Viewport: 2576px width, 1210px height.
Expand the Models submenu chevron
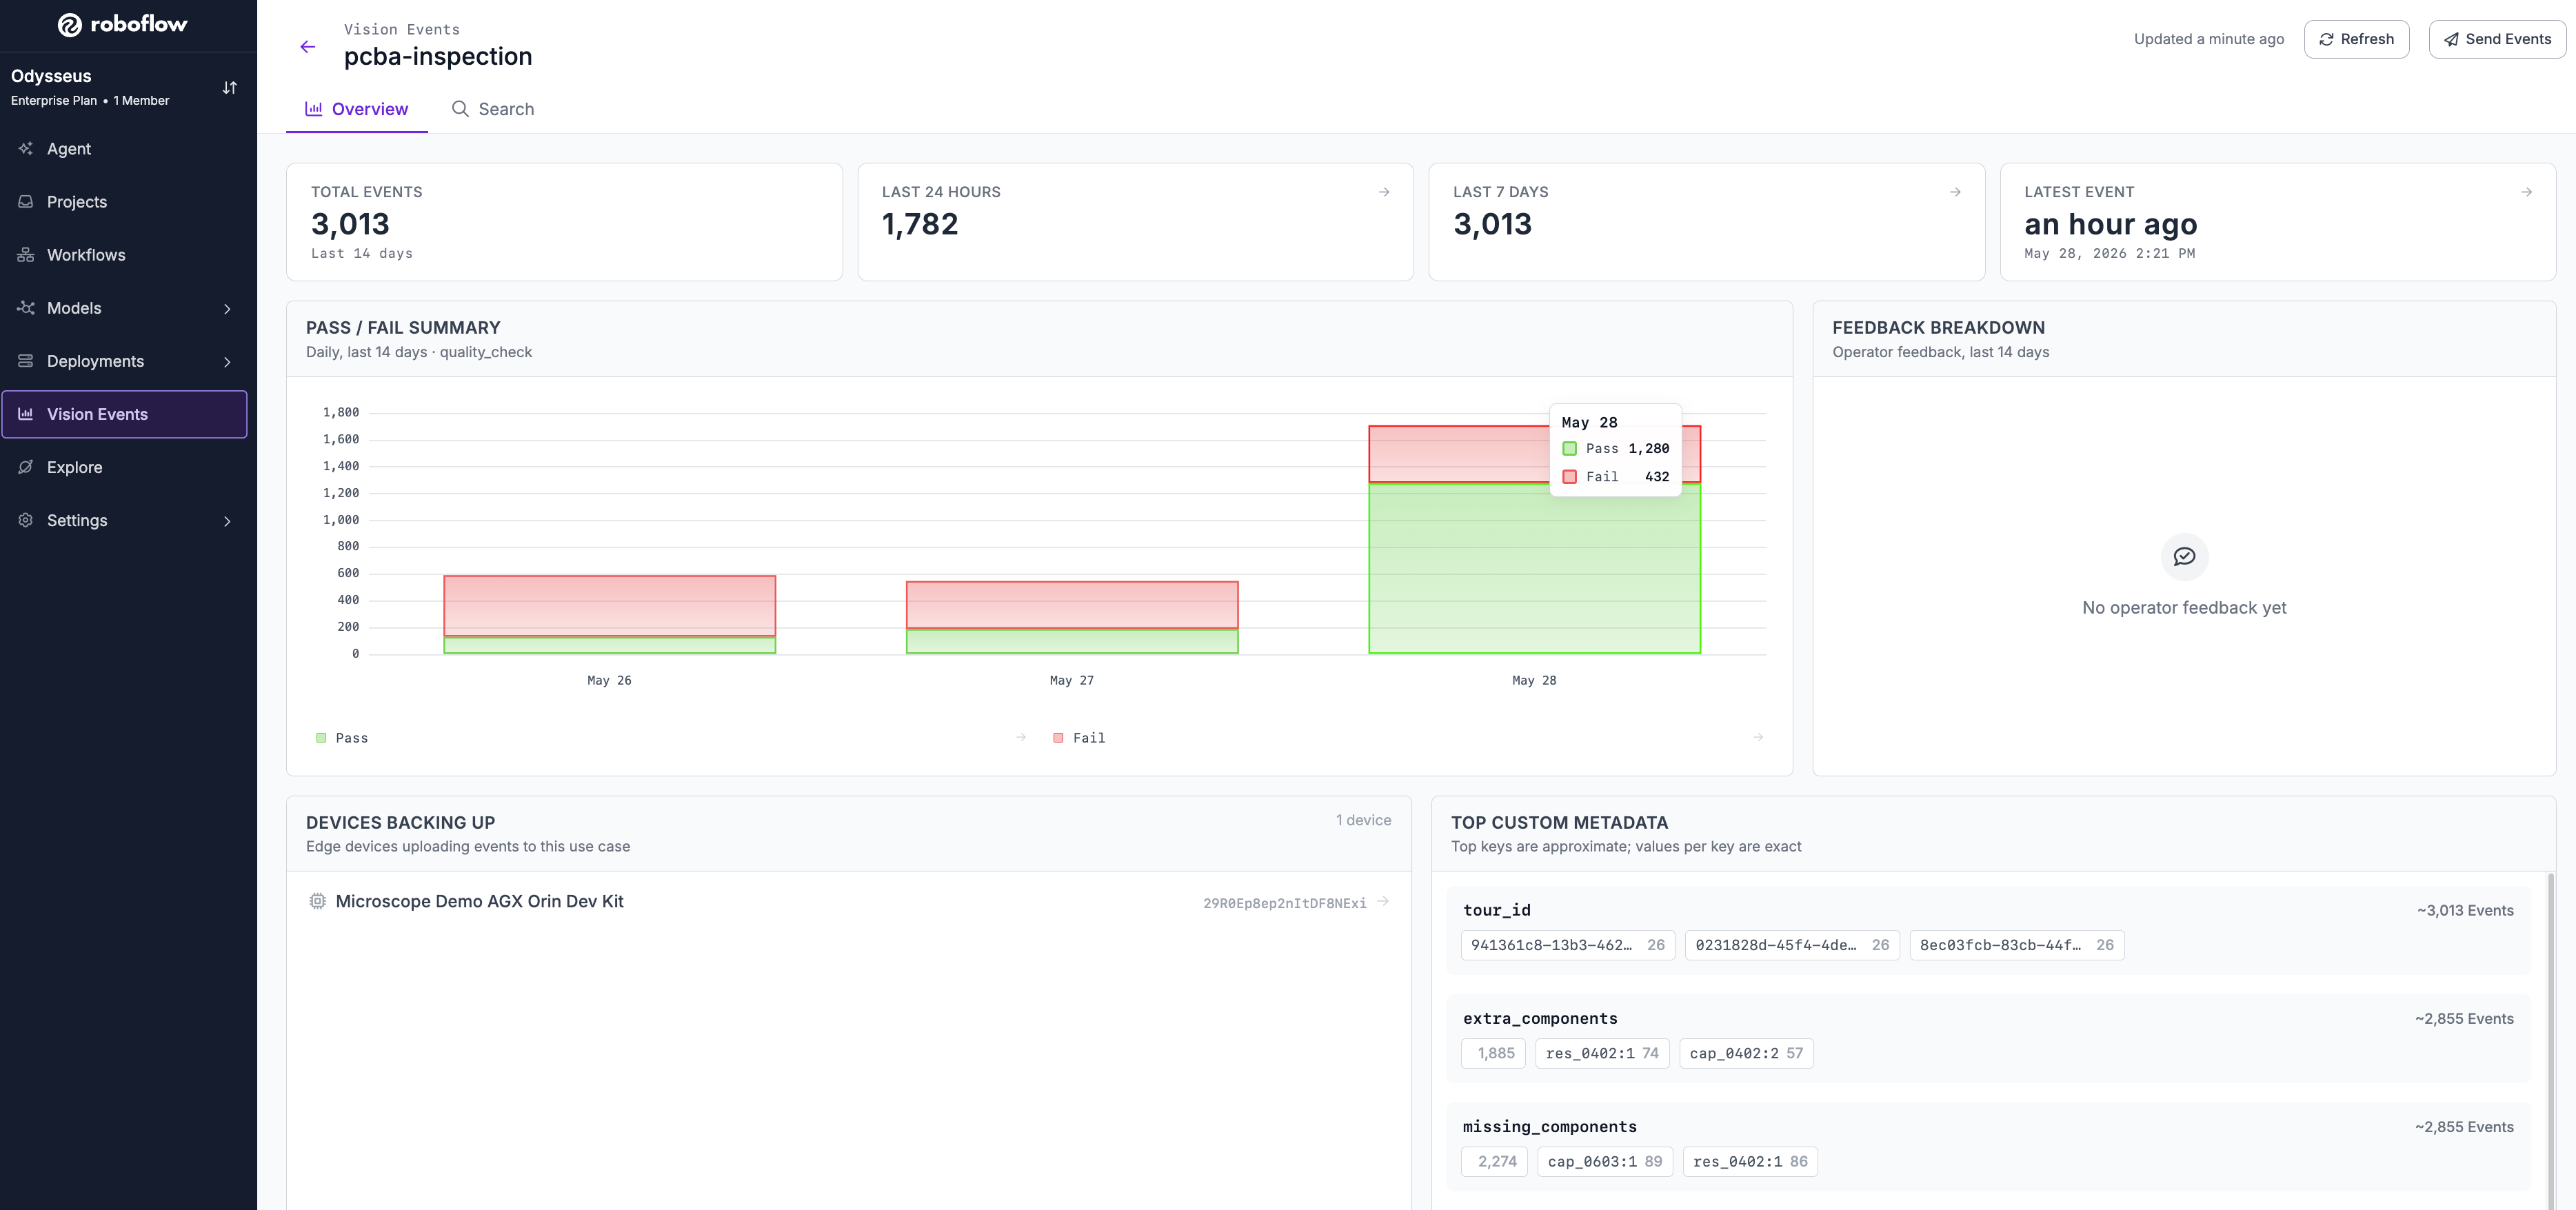[x=227, y=309]
